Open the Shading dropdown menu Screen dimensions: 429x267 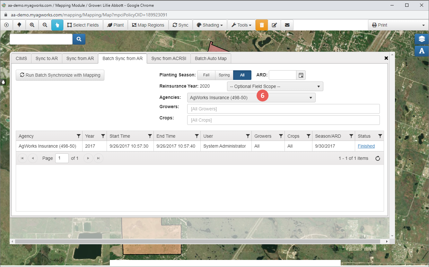click(210, 25)
